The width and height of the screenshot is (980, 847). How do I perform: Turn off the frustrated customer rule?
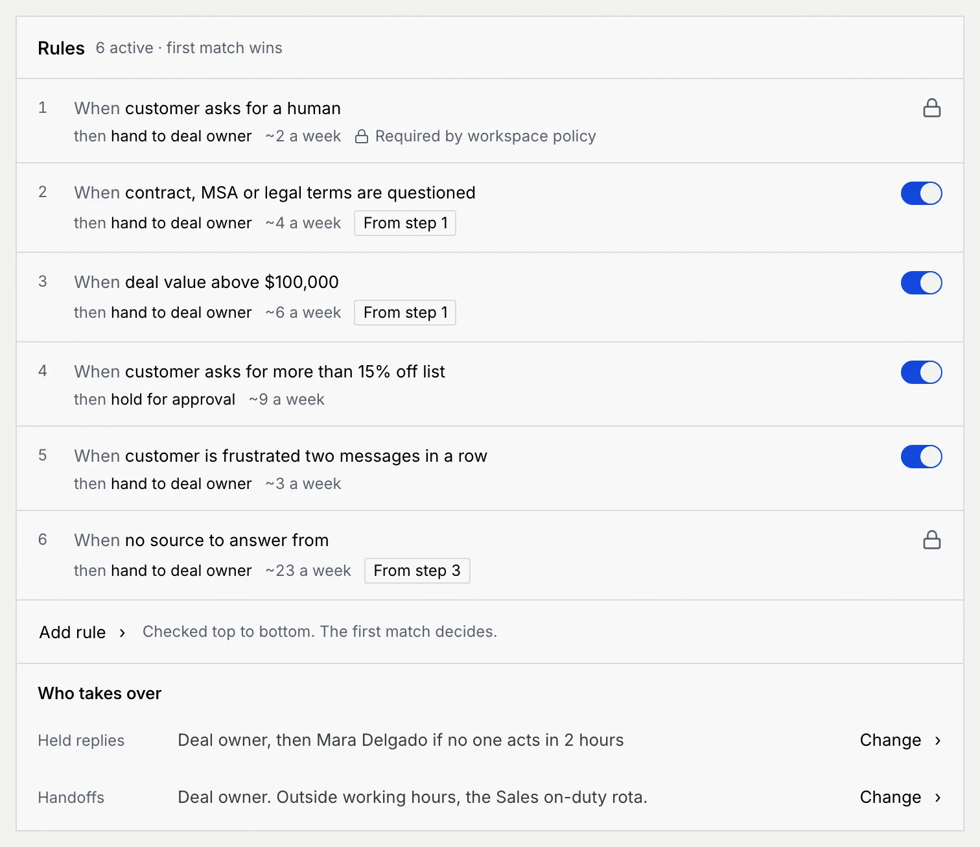[x=921, y=457]
